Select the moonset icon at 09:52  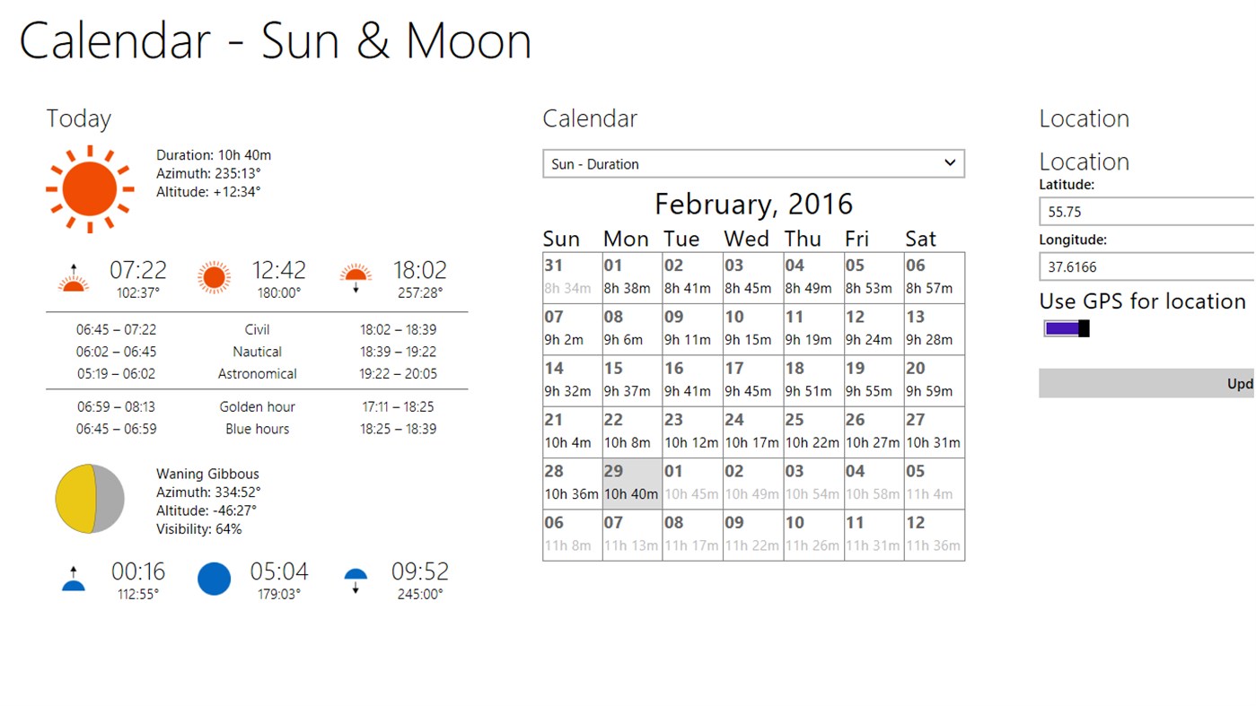pos(355,579)
